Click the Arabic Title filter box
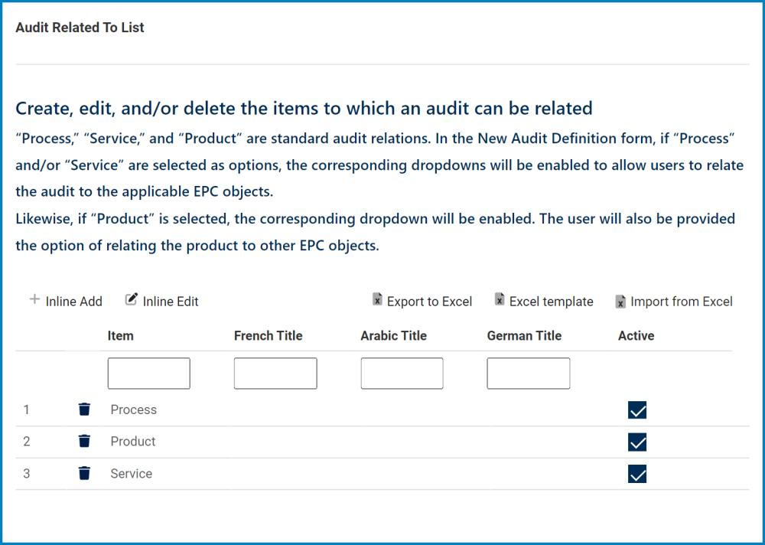 402,373
